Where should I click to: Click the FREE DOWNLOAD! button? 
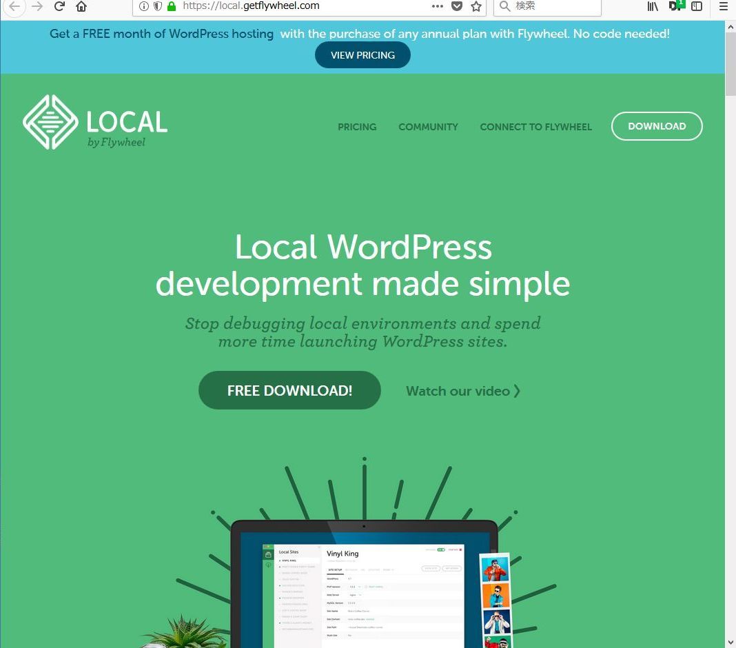[289, 390]
